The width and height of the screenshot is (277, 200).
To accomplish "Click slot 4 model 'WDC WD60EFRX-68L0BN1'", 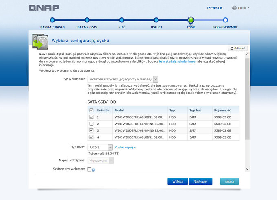I will click(140, 137).
